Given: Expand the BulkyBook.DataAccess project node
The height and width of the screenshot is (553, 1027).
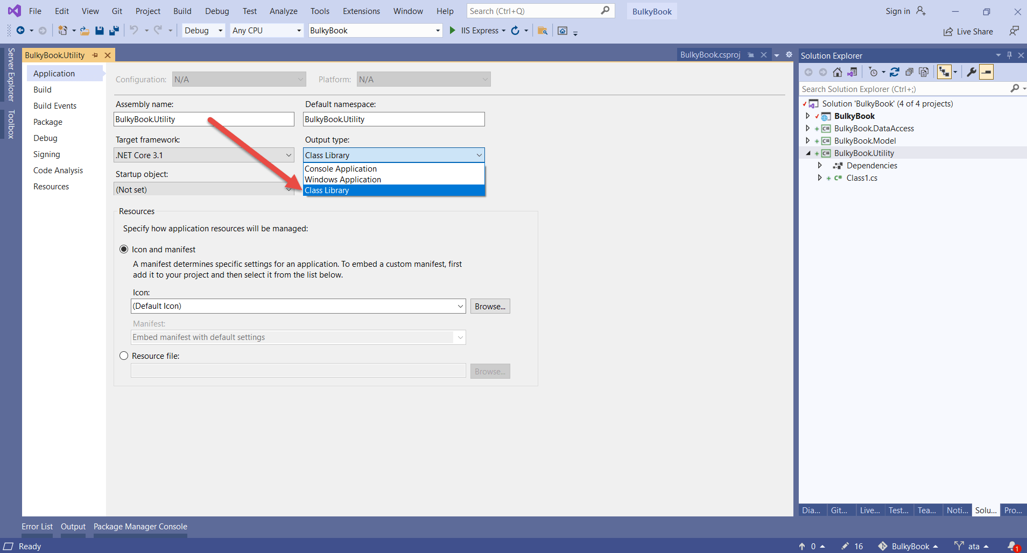Looking at the screenshot, I should pyautogui.click(x=807, y=128).
